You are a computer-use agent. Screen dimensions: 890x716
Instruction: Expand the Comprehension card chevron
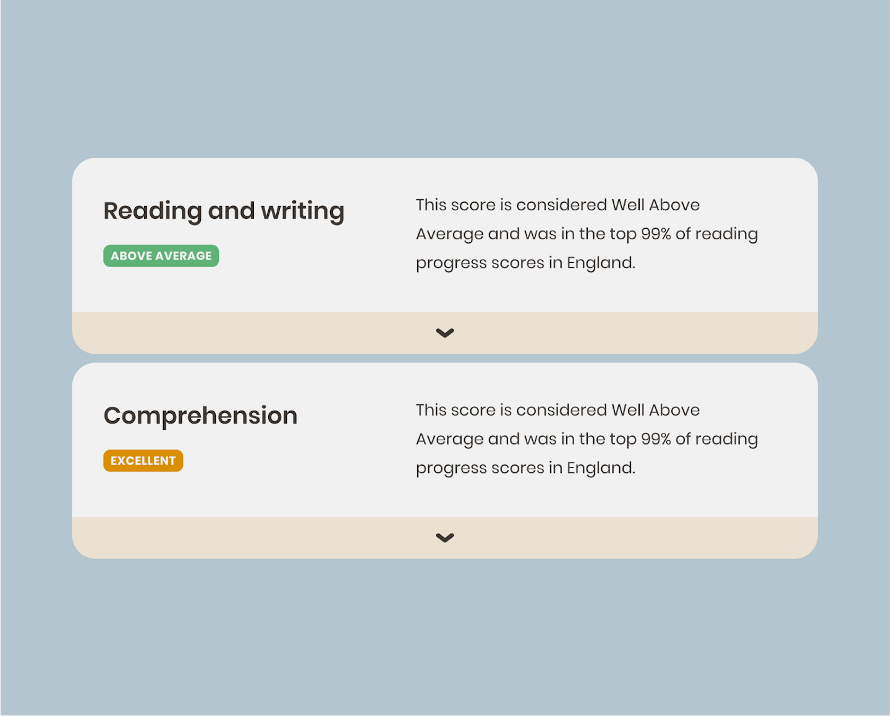click(444, 538)
